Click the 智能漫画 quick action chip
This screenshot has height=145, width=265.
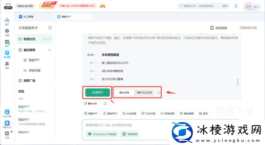coord(187,113)
